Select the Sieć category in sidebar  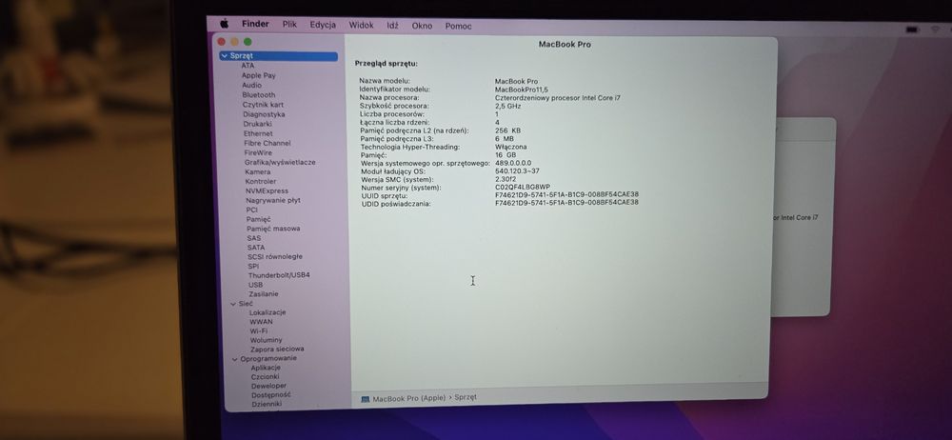246,303
